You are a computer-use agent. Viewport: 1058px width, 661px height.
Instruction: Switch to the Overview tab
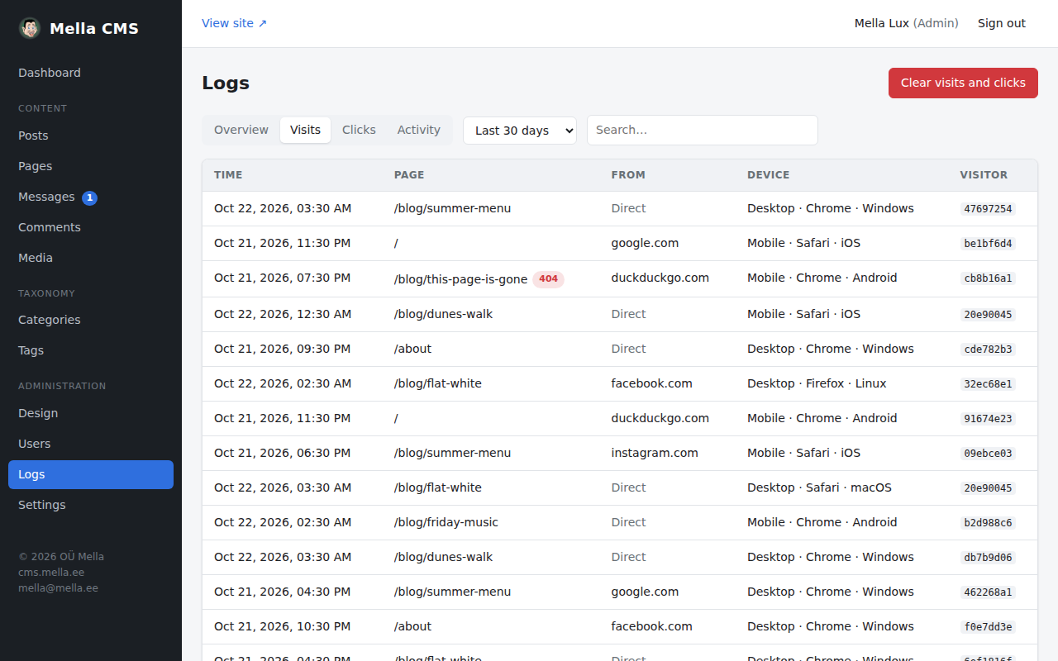coord(241,130)
